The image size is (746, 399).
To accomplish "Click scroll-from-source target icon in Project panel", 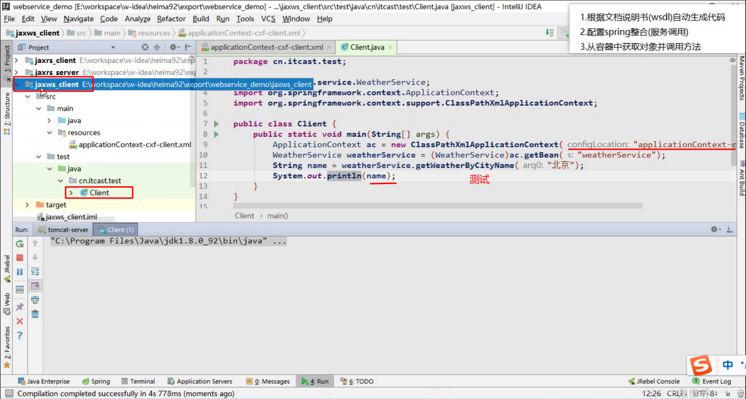I will [x=145, y=47].
